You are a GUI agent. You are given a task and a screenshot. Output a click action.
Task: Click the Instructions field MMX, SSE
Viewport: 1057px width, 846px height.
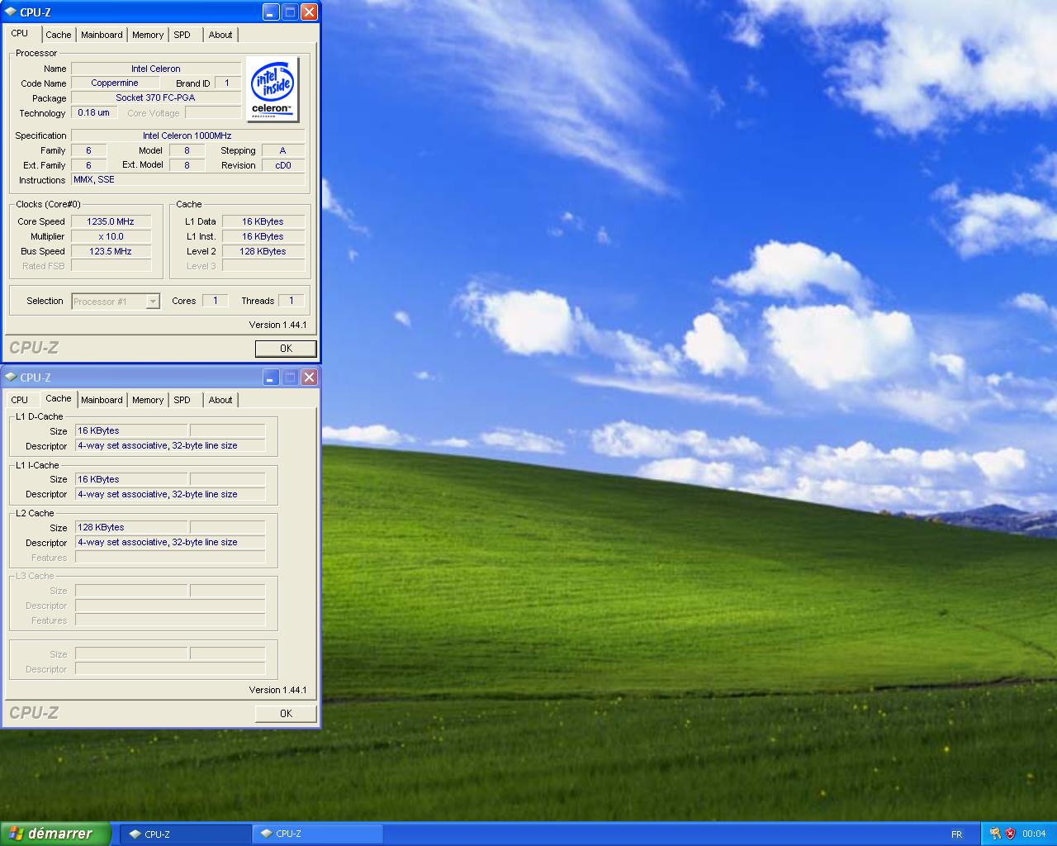[x=187, y=179]
